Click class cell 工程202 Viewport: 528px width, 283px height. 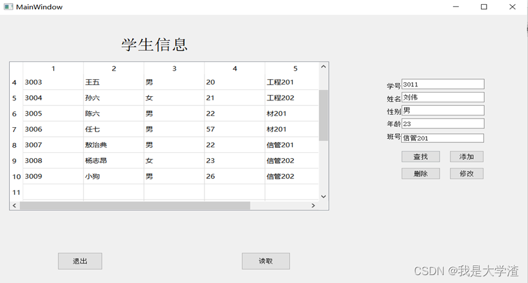[292, 98]
